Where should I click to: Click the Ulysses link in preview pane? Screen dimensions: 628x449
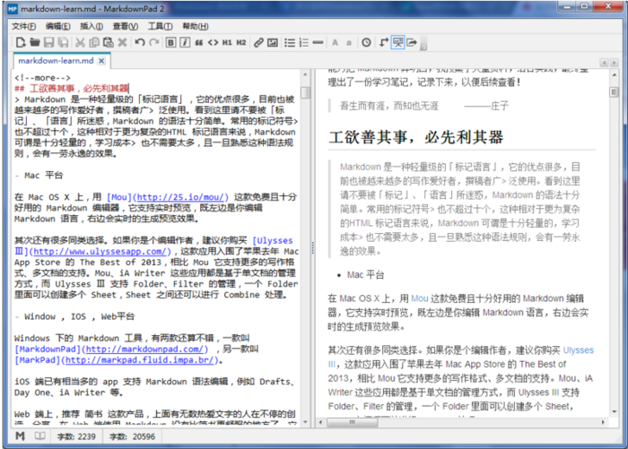pyautogui.click(x=578, y=350)
